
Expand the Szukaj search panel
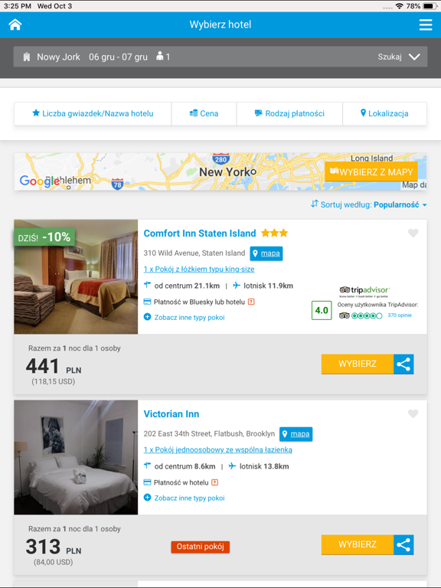tap(399, 57)
